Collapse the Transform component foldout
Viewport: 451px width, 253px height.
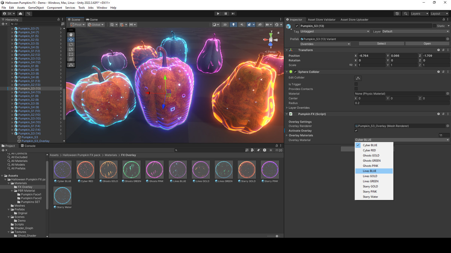point(287,50)
